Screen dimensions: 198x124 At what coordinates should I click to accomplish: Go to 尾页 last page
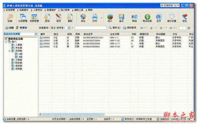pyautogui.click(x=173, y=28)
